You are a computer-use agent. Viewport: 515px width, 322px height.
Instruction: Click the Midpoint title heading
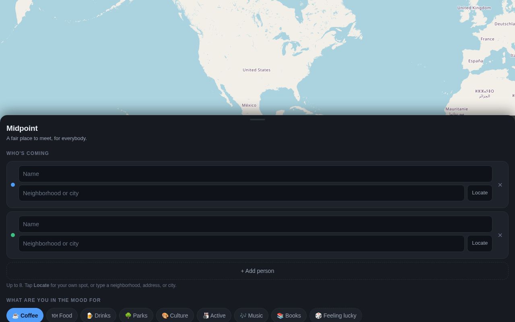pyautogui.click(x=22, y=128)
